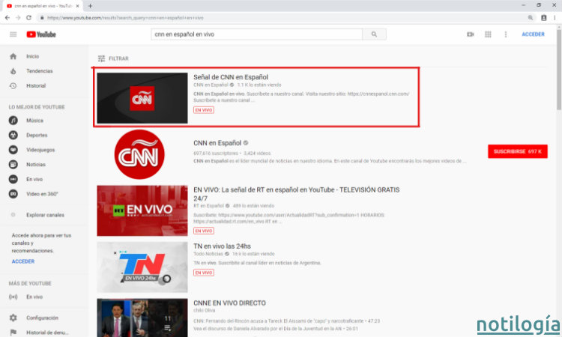
Task: Click the page vertical scrollbar
Action: pyautogui.click(x=559, y=70)
